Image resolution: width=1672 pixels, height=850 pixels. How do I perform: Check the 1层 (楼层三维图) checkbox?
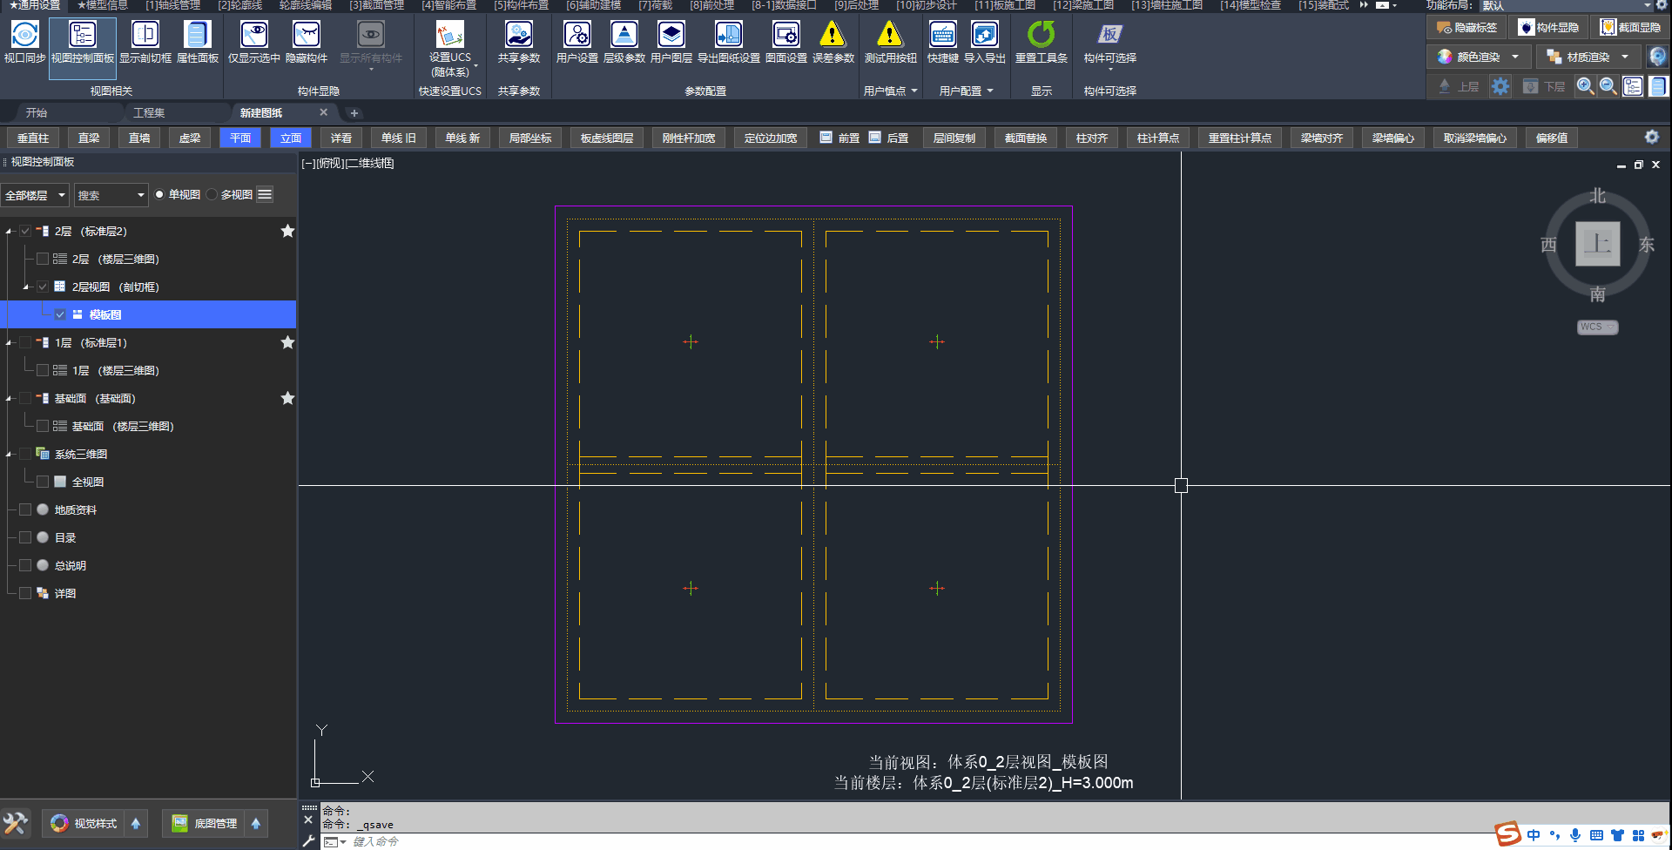tap(42, 370)
